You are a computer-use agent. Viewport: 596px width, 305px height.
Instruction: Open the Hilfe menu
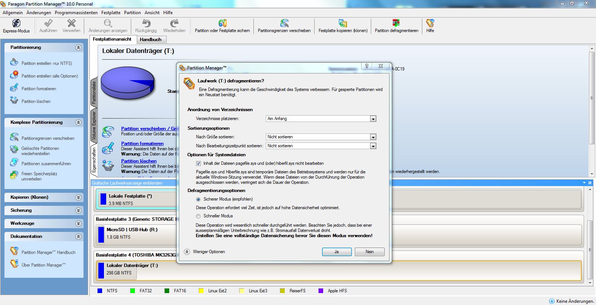coord(168,12)
